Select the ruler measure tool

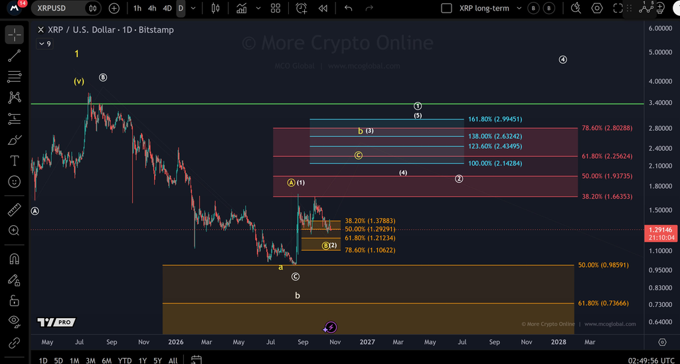[x=15, y=210]
